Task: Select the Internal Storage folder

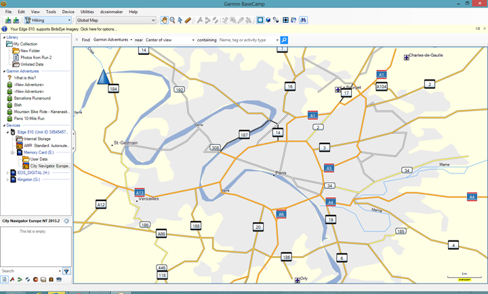Action: pyautogui.click(x=37, y=139)
